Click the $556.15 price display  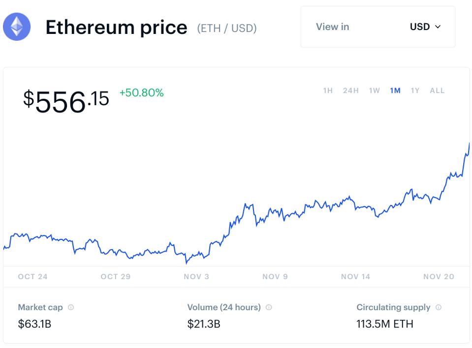[x=66, y=98]
